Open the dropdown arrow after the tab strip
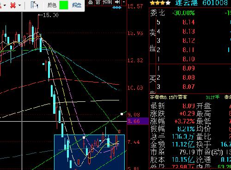Image resolution: width=231 pixels, height=170 pixels. coord(124,2)
